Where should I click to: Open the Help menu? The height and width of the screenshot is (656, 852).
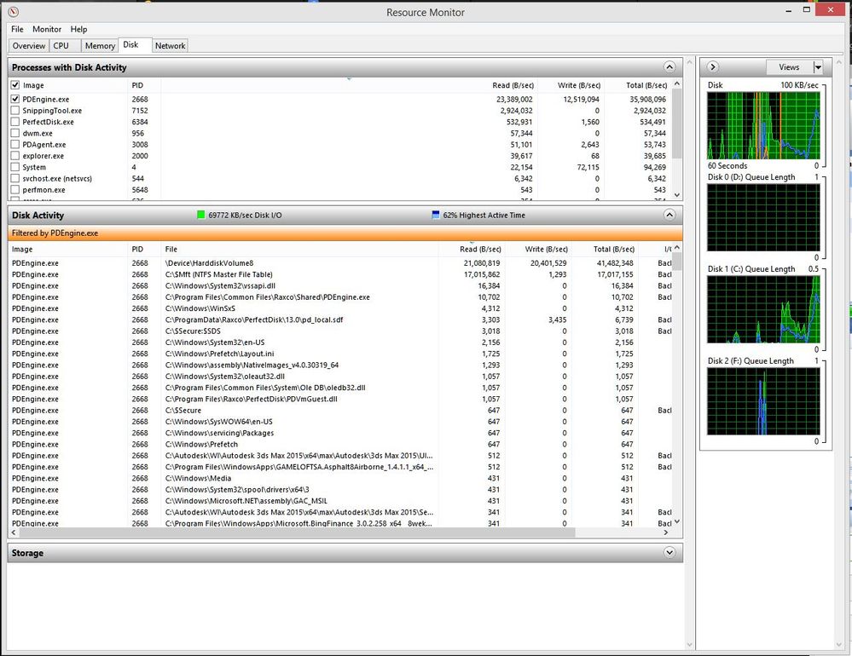click(78, 29)
